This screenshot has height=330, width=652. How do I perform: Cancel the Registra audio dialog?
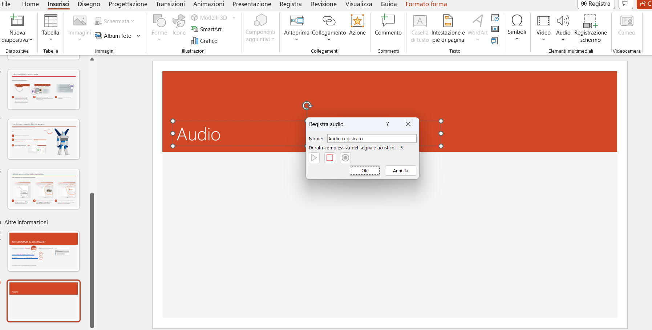(400, 170)
